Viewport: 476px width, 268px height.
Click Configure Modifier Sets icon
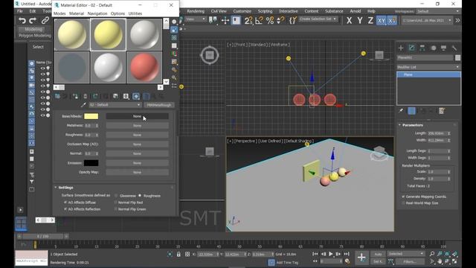442,111
